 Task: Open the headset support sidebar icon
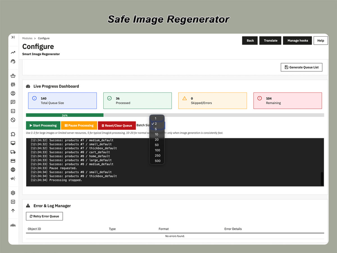coord(13,61)
